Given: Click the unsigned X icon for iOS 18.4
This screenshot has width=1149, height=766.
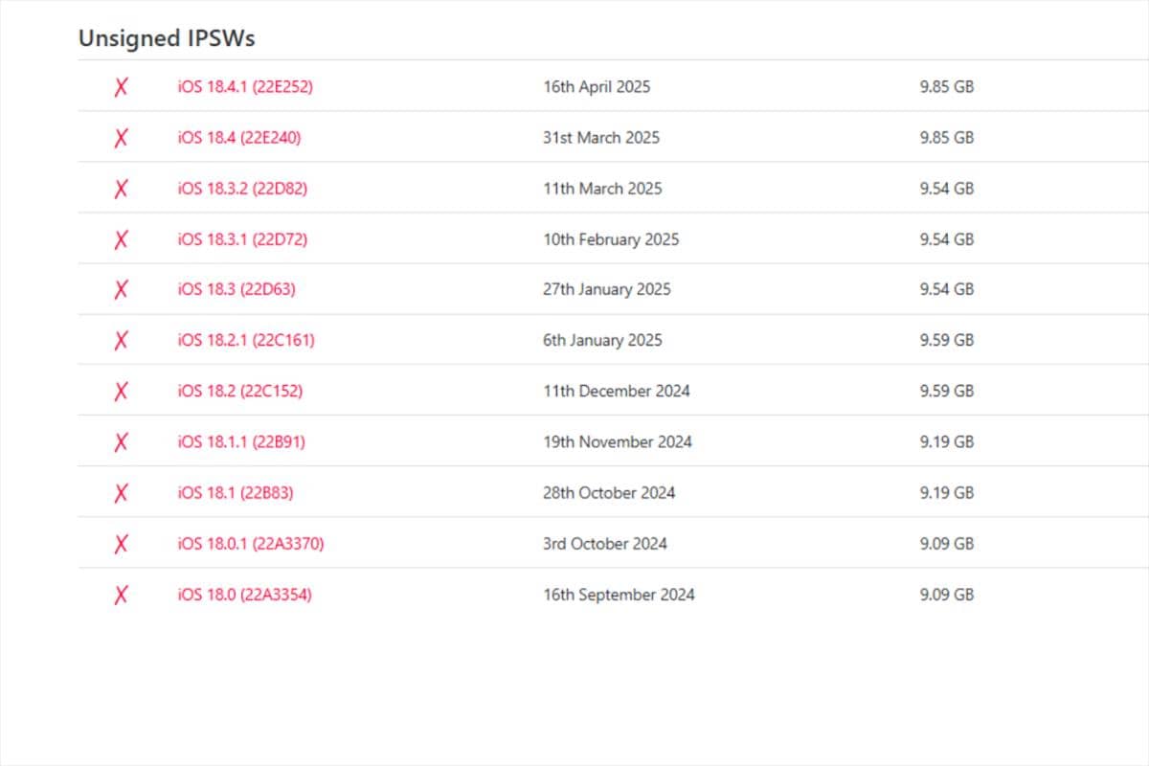Looking at the screenshot, I should pyautogui.click(x=121, y=138).
